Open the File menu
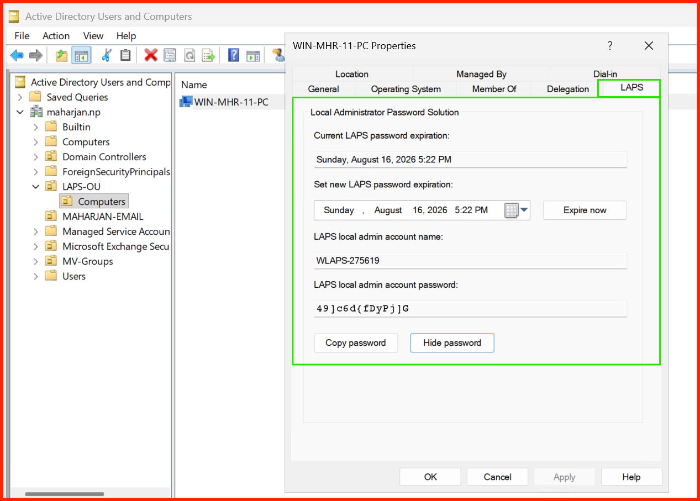The width and height of the screenshot is (700, 501). point(22,36)
